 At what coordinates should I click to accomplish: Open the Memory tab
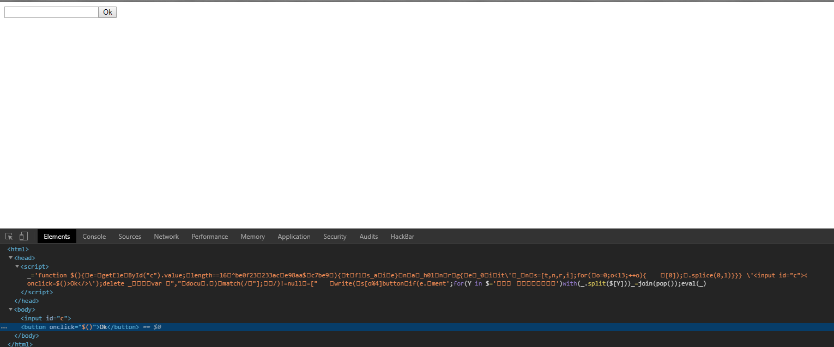click(252, 236)
